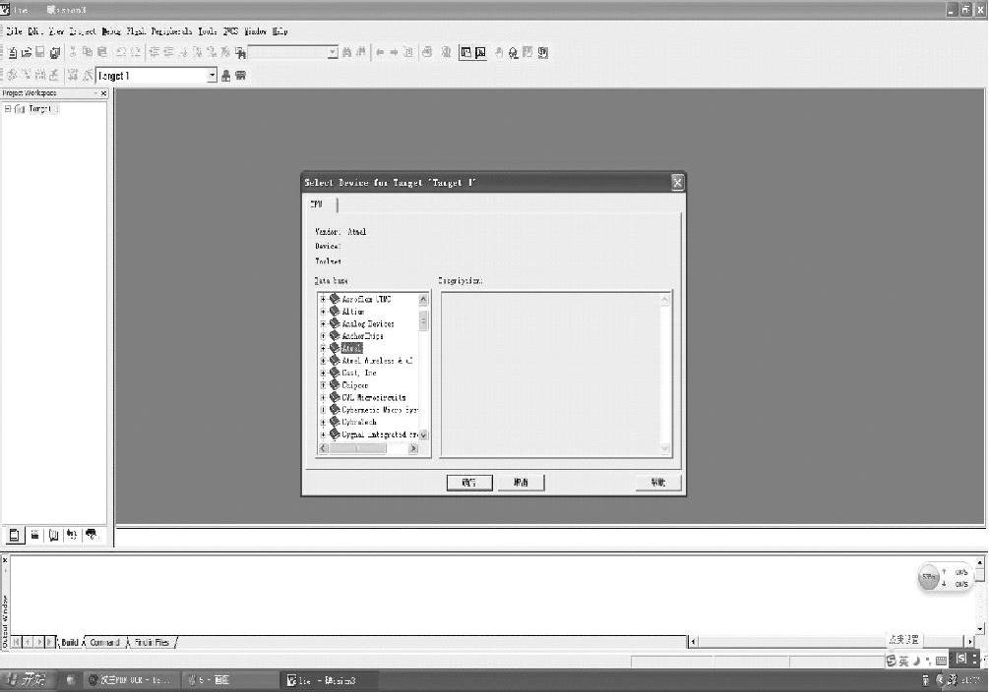Click the binoculars Find icon
Screen dimensions: 989x692
point(347,52)
